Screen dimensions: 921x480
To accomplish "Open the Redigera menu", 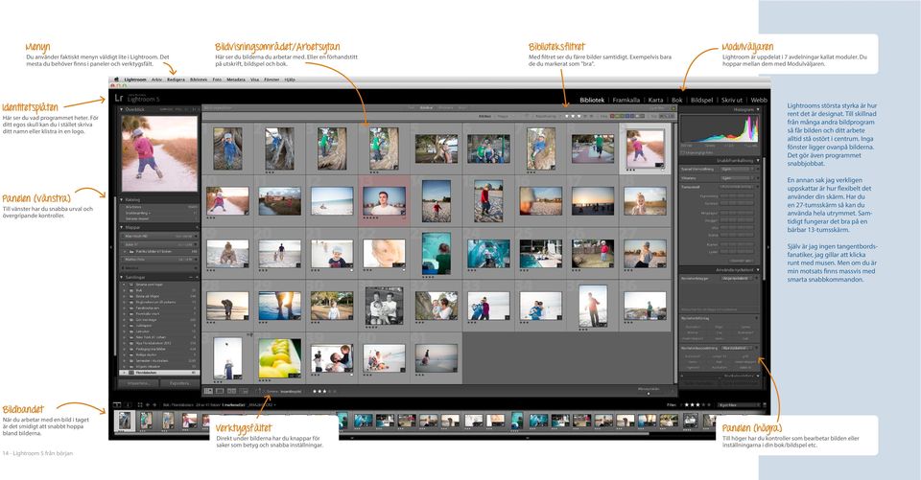I will [x=176, y=80].
